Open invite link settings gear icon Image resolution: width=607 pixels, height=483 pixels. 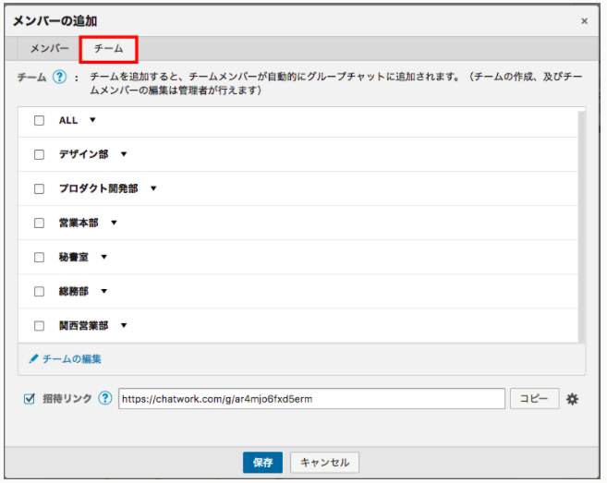[573, 399]
